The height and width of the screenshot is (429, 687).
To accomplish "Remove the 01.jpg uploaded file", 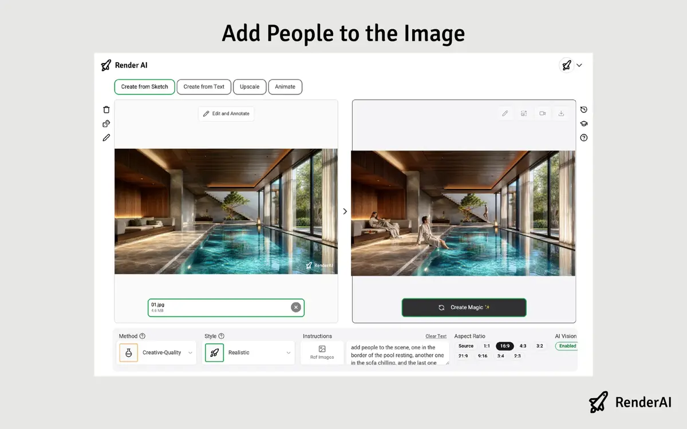I will pos(296,307).
